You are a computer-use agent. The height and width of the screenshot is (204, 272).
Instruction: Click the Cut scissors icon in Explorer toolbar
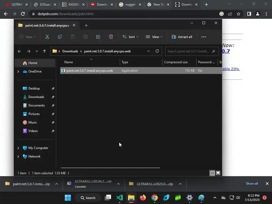(47, 37)
